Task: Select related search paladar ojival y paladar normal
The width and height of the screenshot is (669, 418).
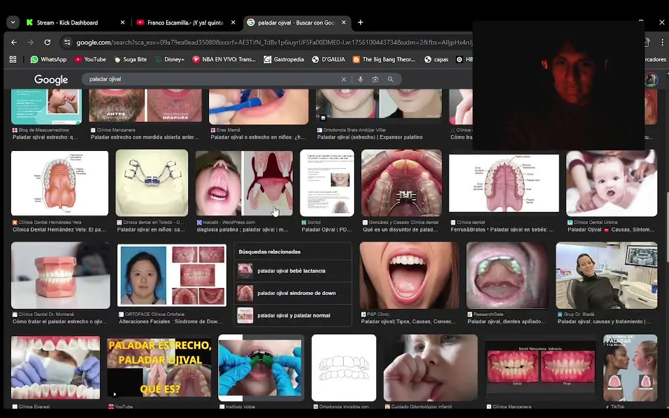Action: click(293, 315)
